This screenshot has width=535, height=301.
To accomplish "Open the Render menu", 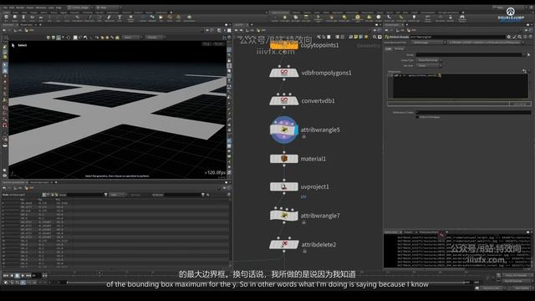I will 20,8.
